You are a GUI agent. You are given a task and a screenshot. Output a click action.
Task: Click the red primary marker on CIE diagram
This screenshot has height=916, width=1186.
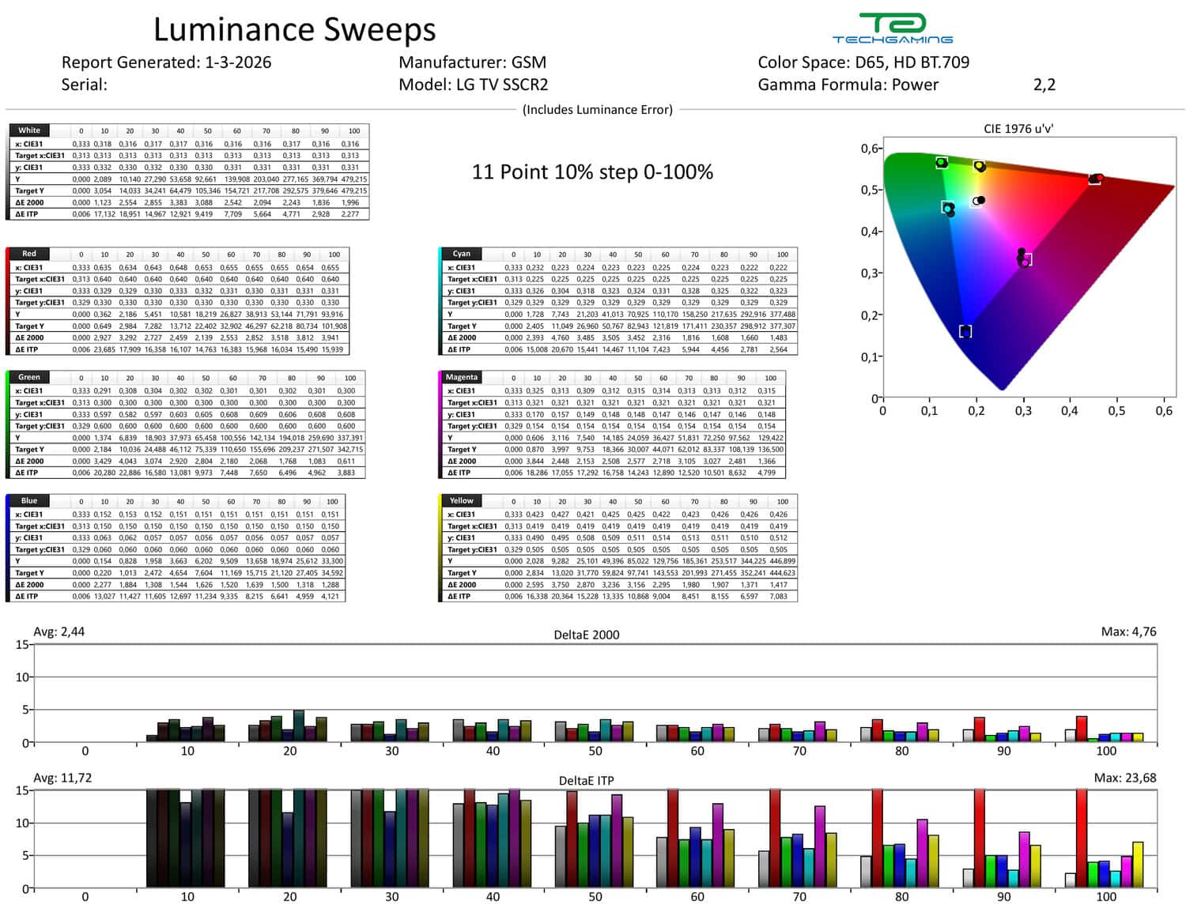pos(1095,179)
